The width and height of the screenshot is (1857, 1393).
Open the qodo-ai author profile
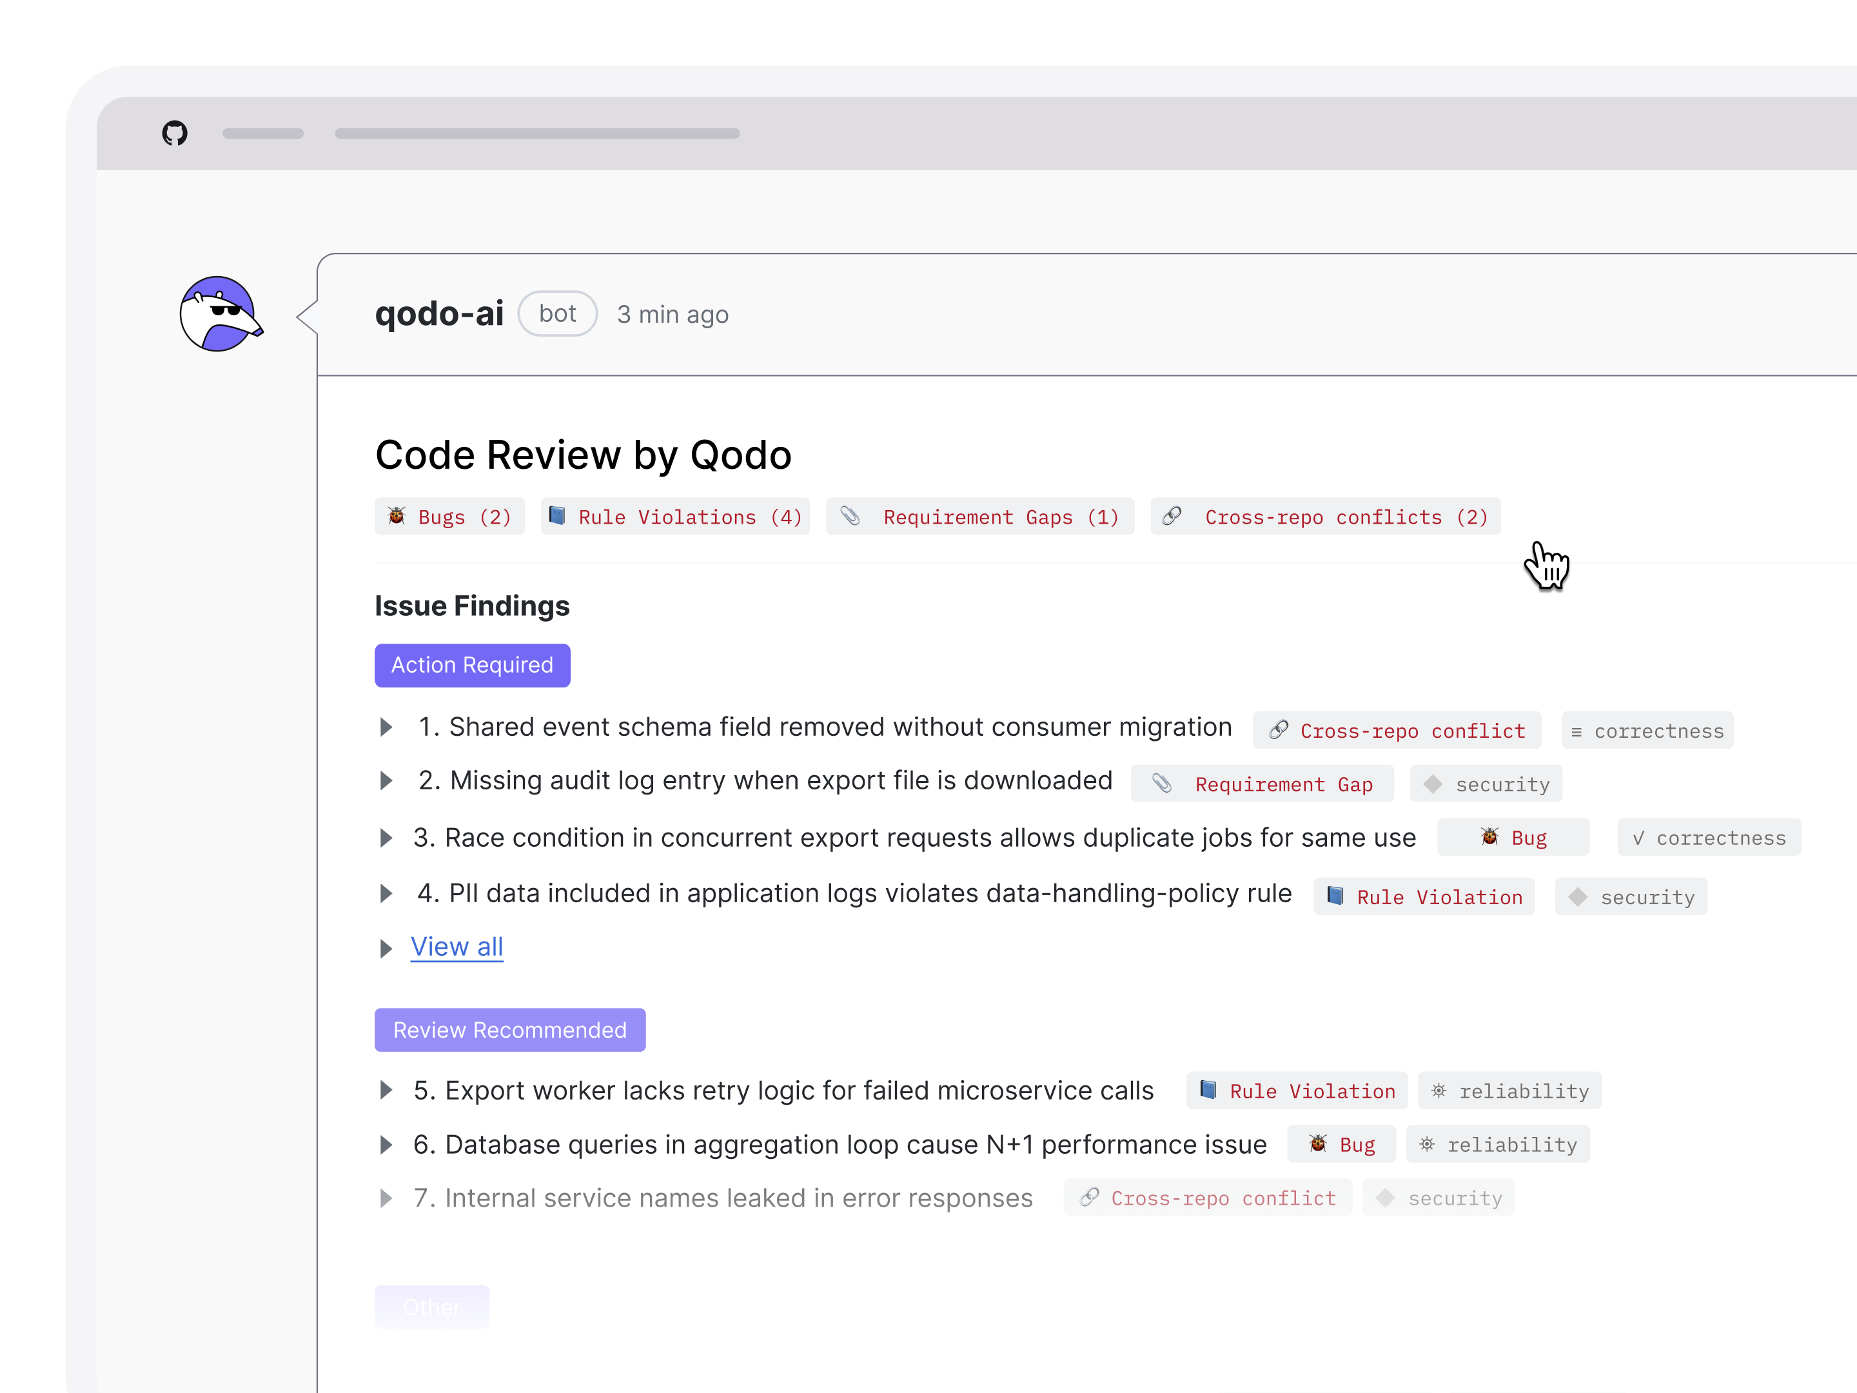[439, 314]
